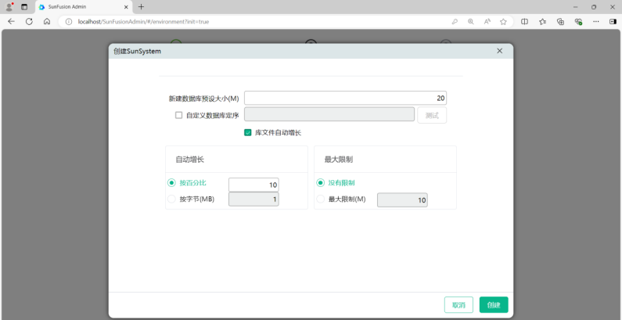
Task: Open browser essentials heart icon
Action: pyautogui.click(x=578, y=22)
